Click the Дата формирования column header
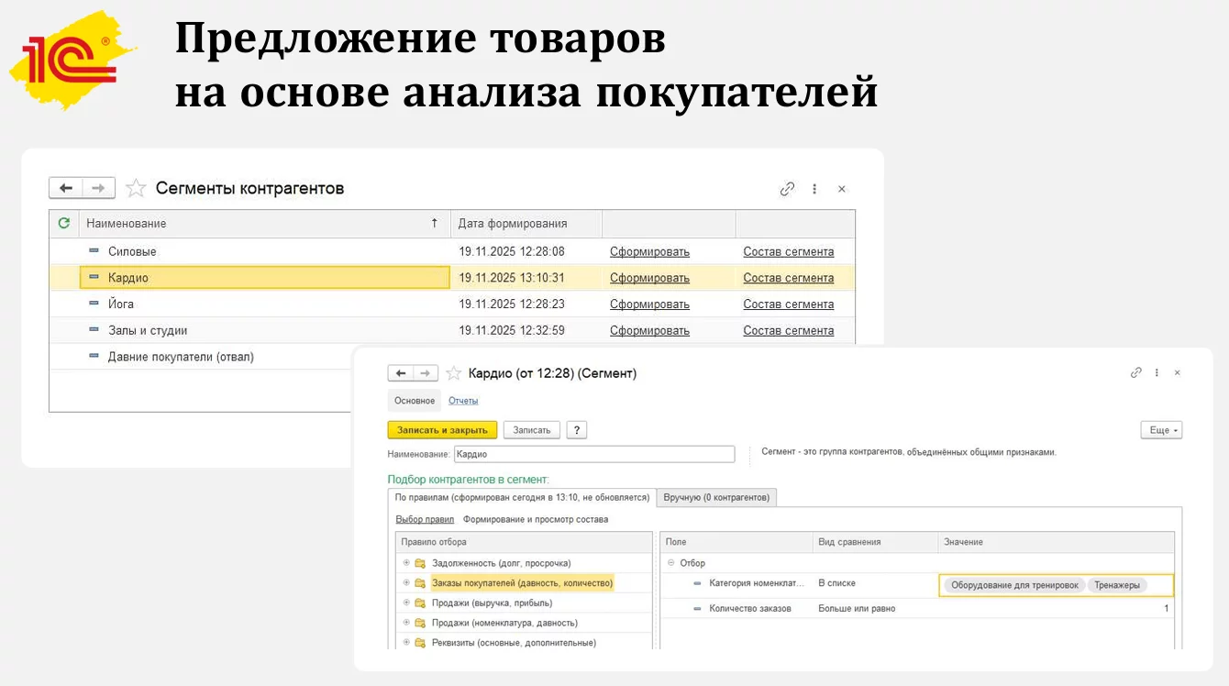The height and width of the screenshot is (686, 1229). pyautogui.click(x=526, y=223)
